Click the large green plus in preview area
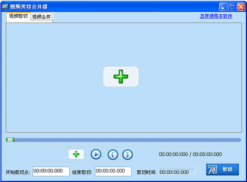 point(121,77)
